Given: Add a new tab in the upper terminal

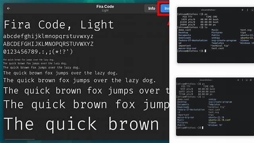Looking at the screenshot, I should [242, 10].
